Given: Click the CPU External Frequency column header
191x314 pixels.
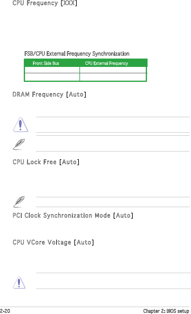Looking at the screenshot, I should click(x=106, y=63).
